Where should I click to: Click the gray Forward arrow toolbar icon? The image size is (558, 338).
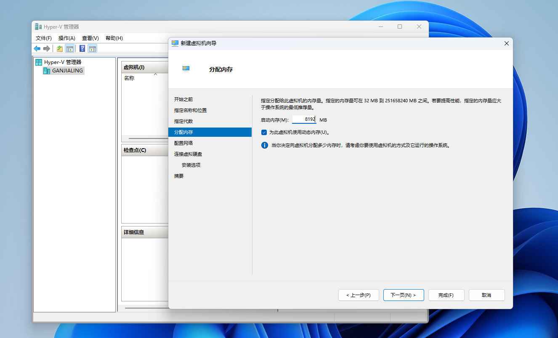[47, 48]
